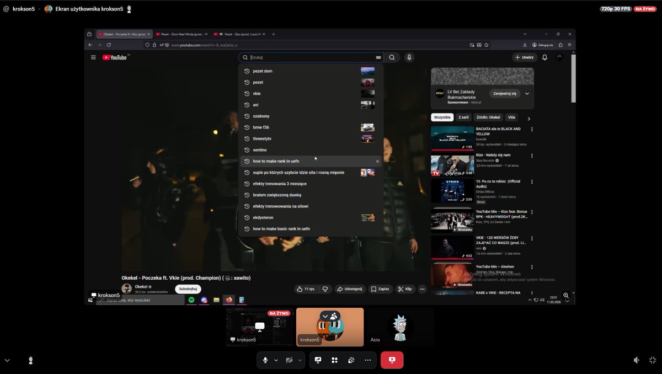
Task: Expand the LV Bet ad chevron
Action: click(x=527, y=94)
